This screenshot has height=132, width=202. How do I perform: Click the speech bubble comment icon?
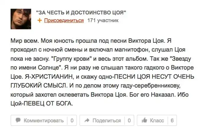click(x=18, y=121)
